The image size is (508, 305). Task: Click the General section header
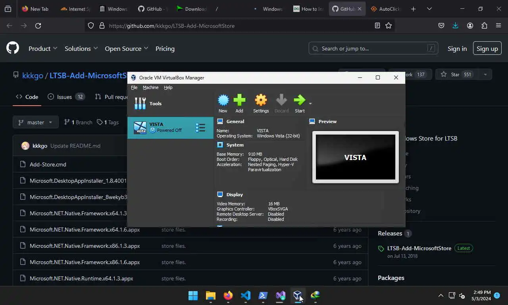(235, 122)
